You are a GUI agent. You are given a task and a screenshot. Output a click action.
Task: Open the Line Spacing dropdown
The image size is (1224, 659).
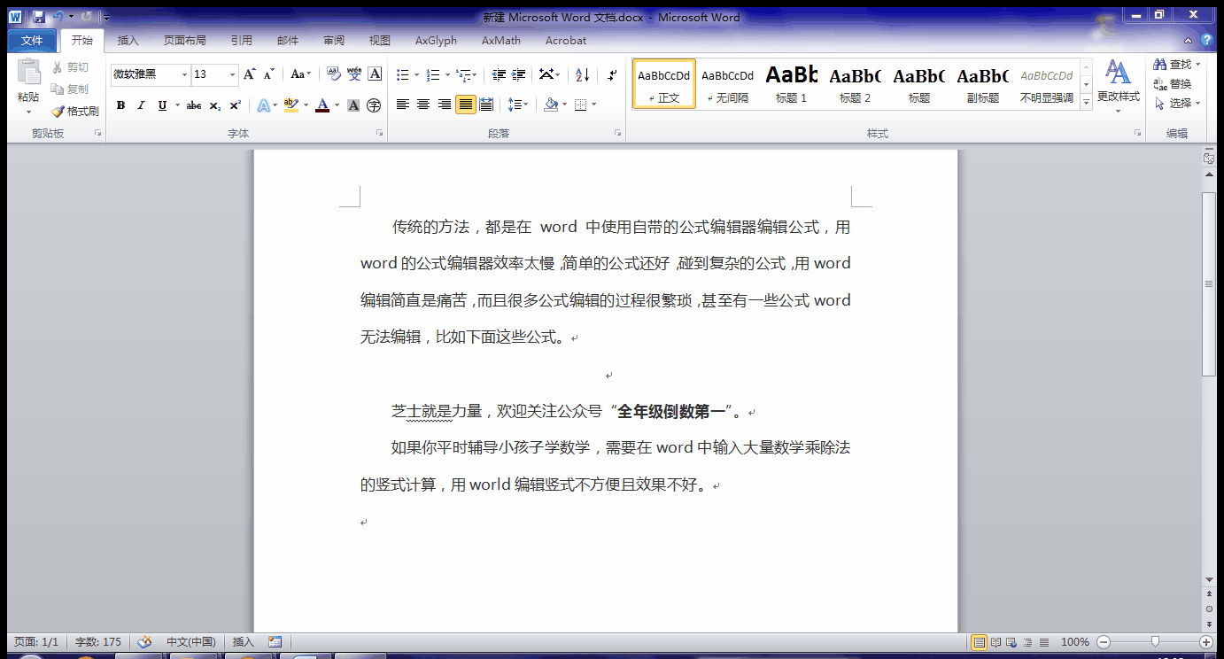coord(519,105)
